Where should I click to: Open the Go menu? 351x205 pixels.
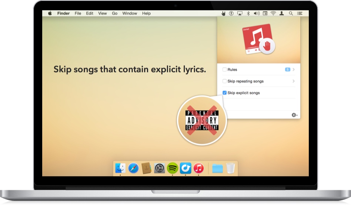click(115, 13)
